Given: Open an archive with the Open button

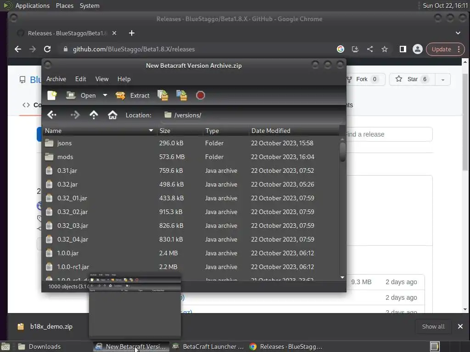Looking at the screenshot, I should [81, 95].
